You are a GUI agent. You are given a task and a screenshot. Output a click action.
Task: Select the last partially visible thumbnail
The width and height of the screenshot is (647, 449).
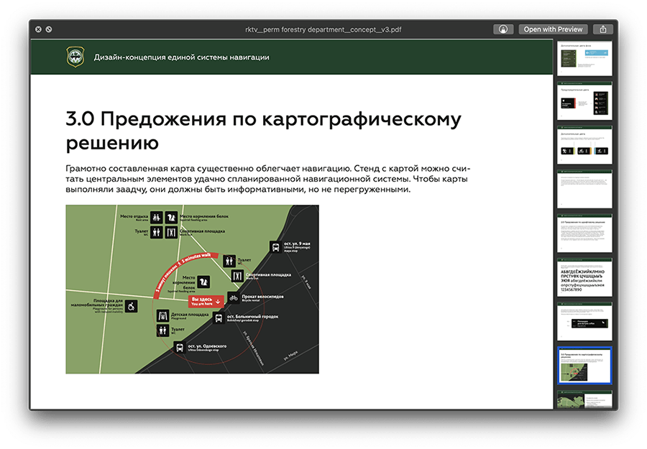click(584, 399)
